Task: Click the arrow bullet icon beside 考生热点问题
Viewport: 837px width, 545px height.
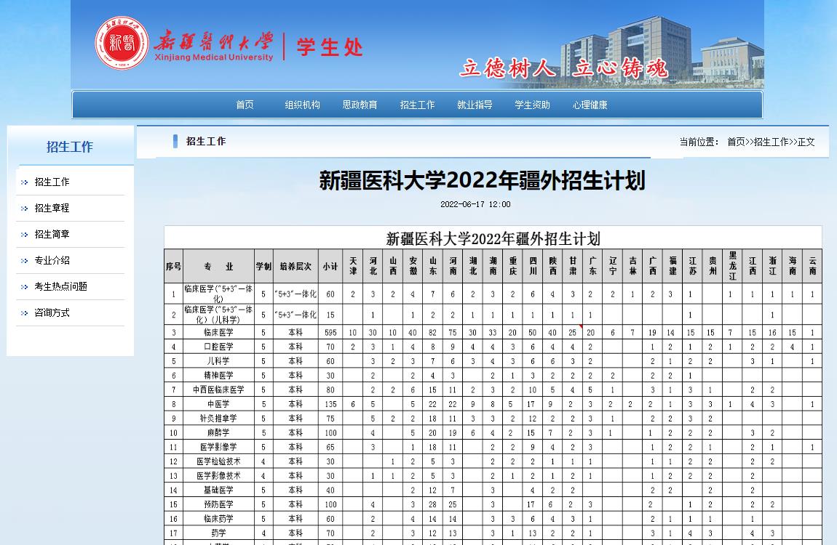Action: tap(24, 286)
